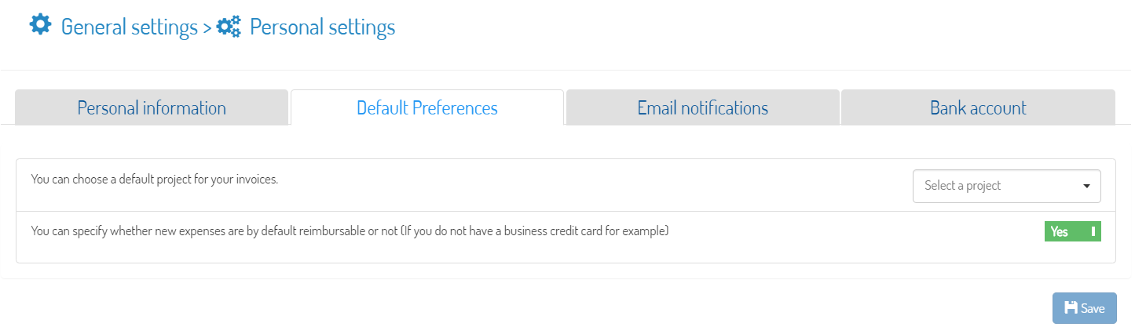Screen dimensions: 1135x334
Task: Toggle the reimbursable expenses switch off
Action: (1072, 231)
